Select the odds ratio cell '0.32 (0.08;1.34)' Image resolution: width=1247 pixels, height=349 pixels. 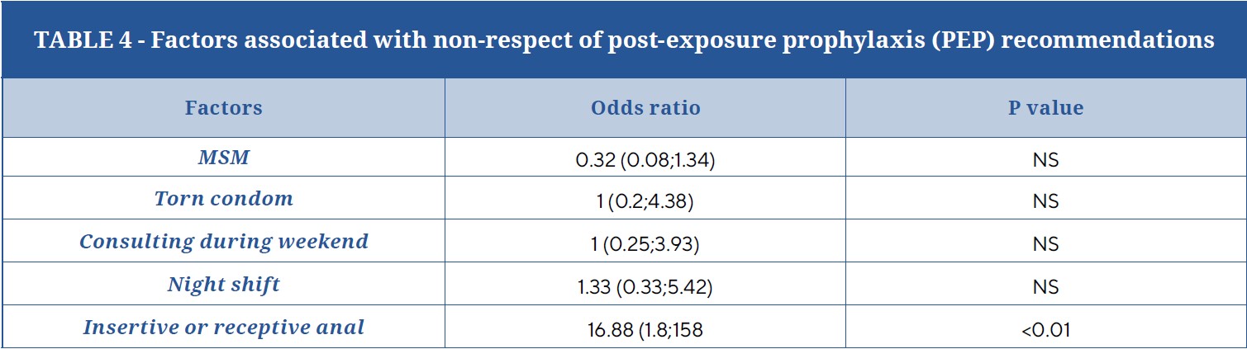coord(645,159)
